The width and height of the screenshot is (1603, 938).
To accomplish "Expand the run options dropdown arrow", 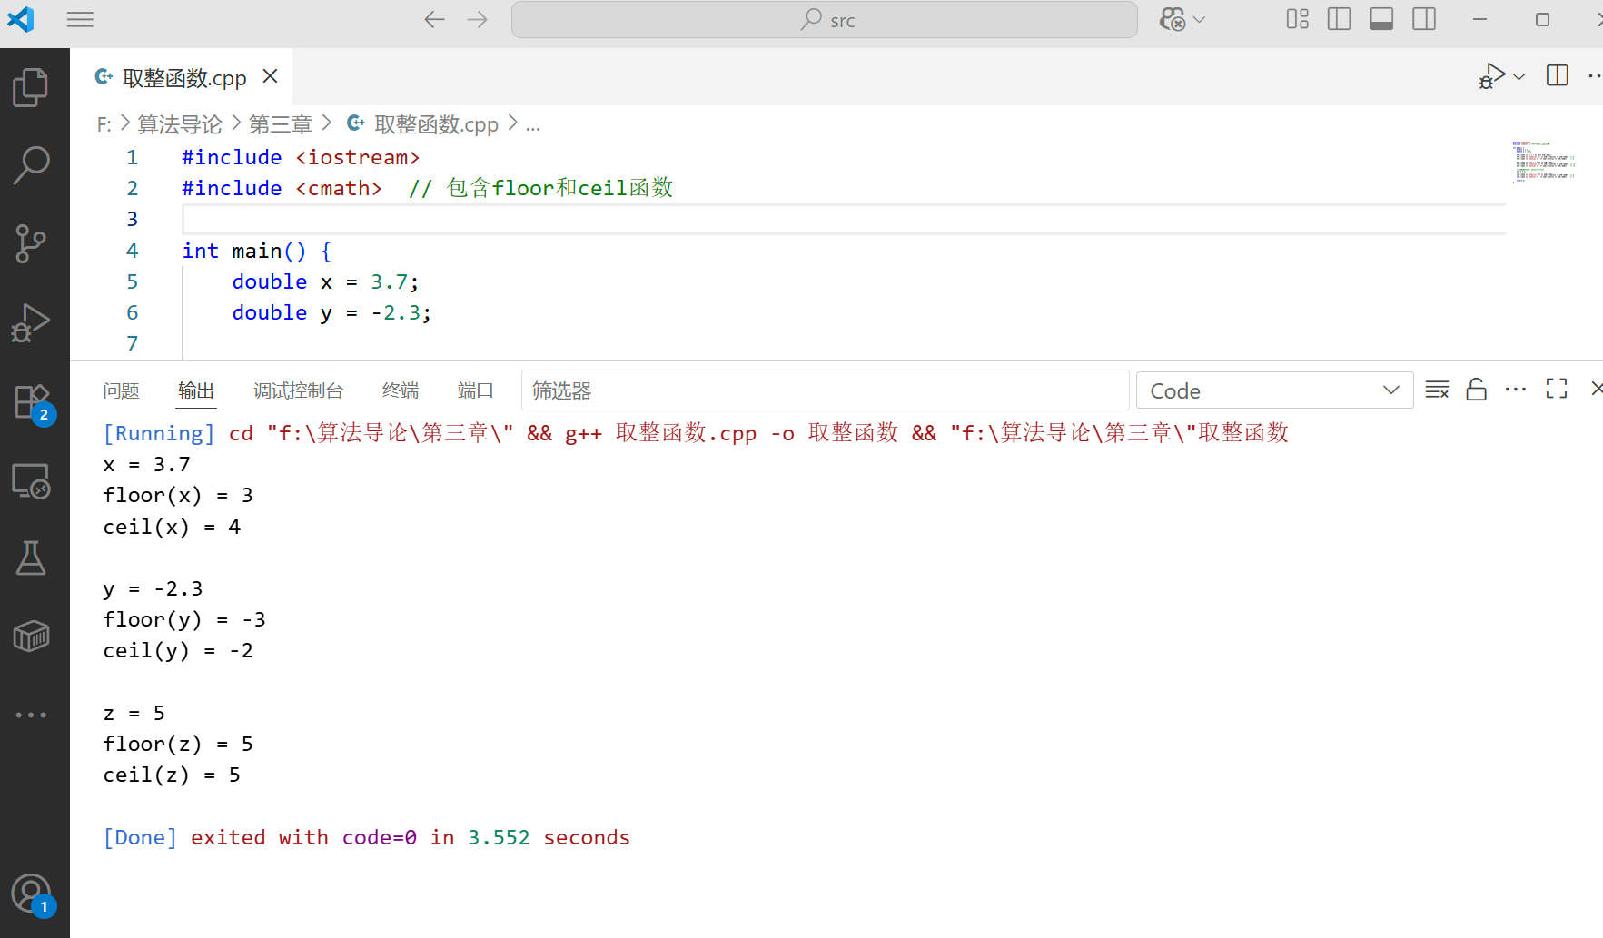I will pos(1519,76).
